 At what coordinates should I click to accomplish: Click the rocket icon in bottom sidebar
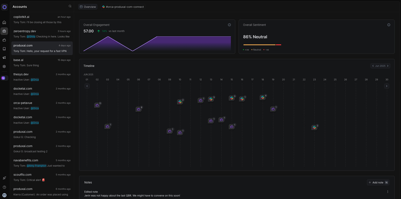click(4, 178)
